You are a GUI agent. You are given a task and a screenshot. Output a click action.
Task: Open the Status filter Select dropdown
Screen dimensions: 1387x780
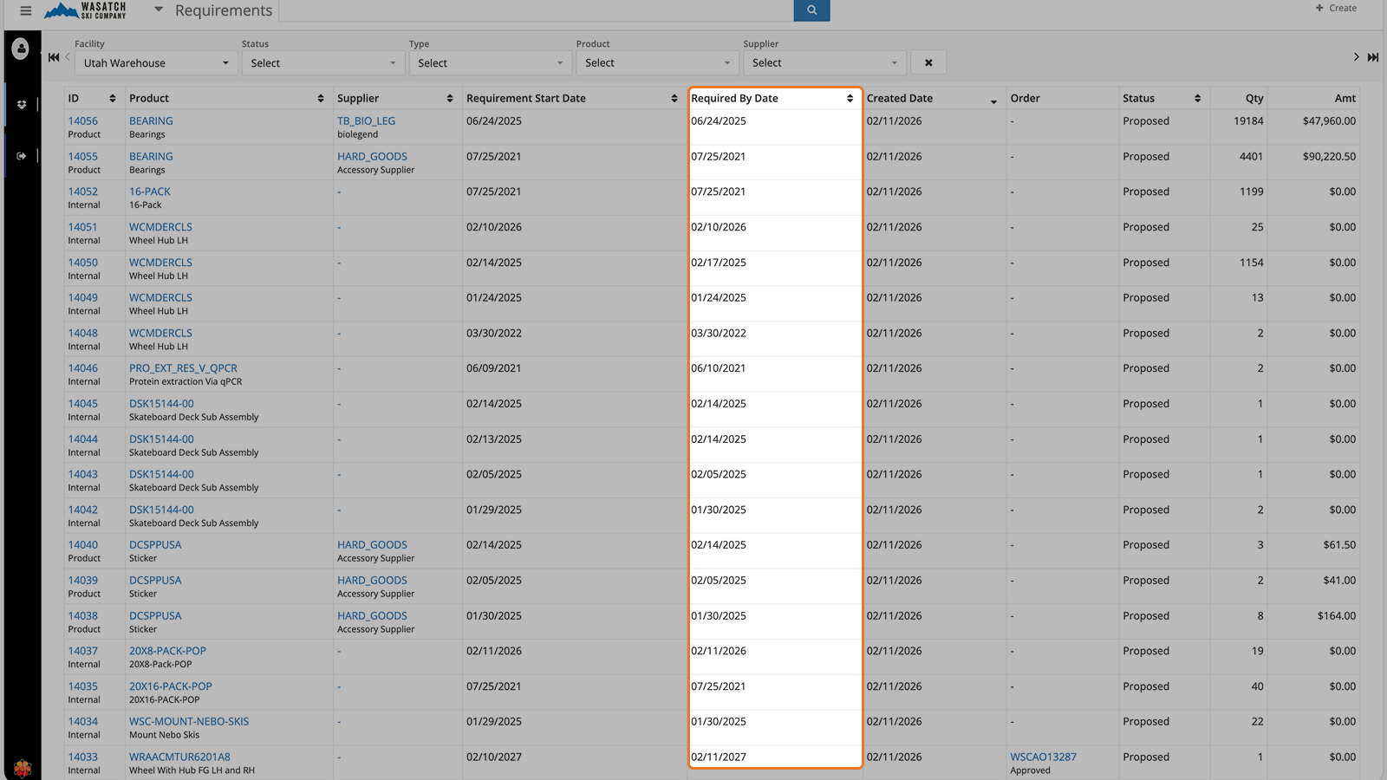322,62
